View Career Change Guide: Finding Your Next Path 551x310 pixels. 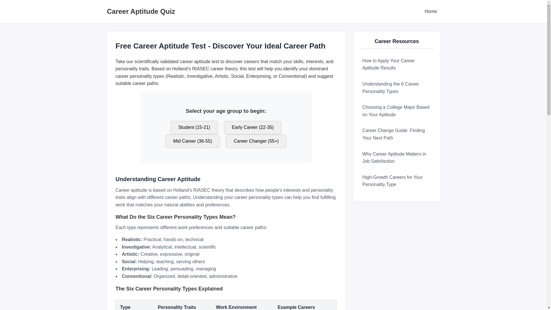coord(397,134)
